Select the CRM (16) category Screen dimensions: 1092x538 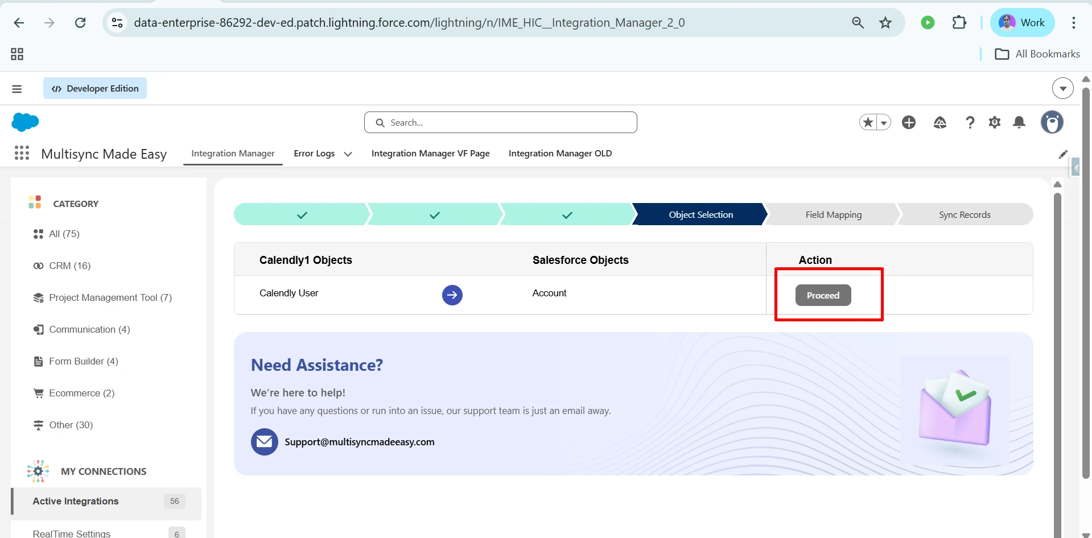(x=62, y=266)
